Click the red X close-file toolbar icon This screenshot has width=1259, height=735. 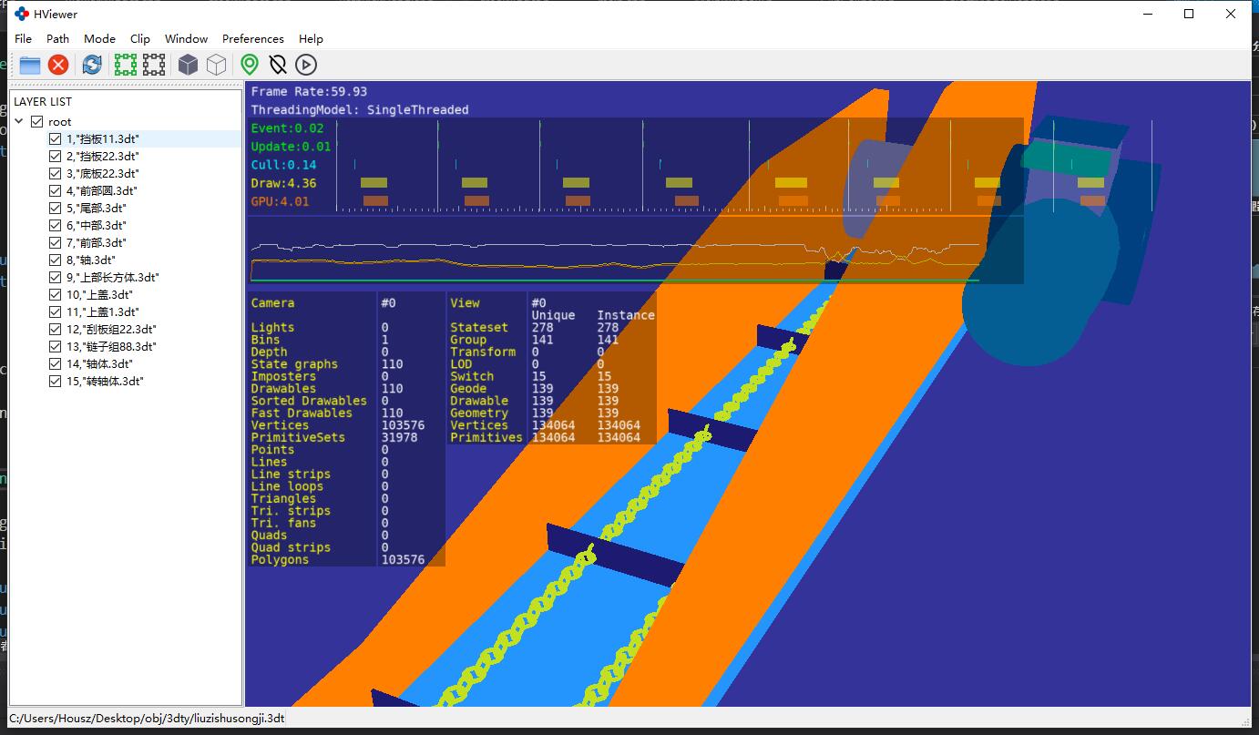58,65
